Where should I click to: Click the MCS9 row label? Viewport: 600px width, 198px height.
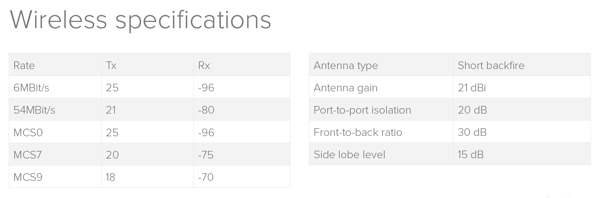[x=28, y=177]
